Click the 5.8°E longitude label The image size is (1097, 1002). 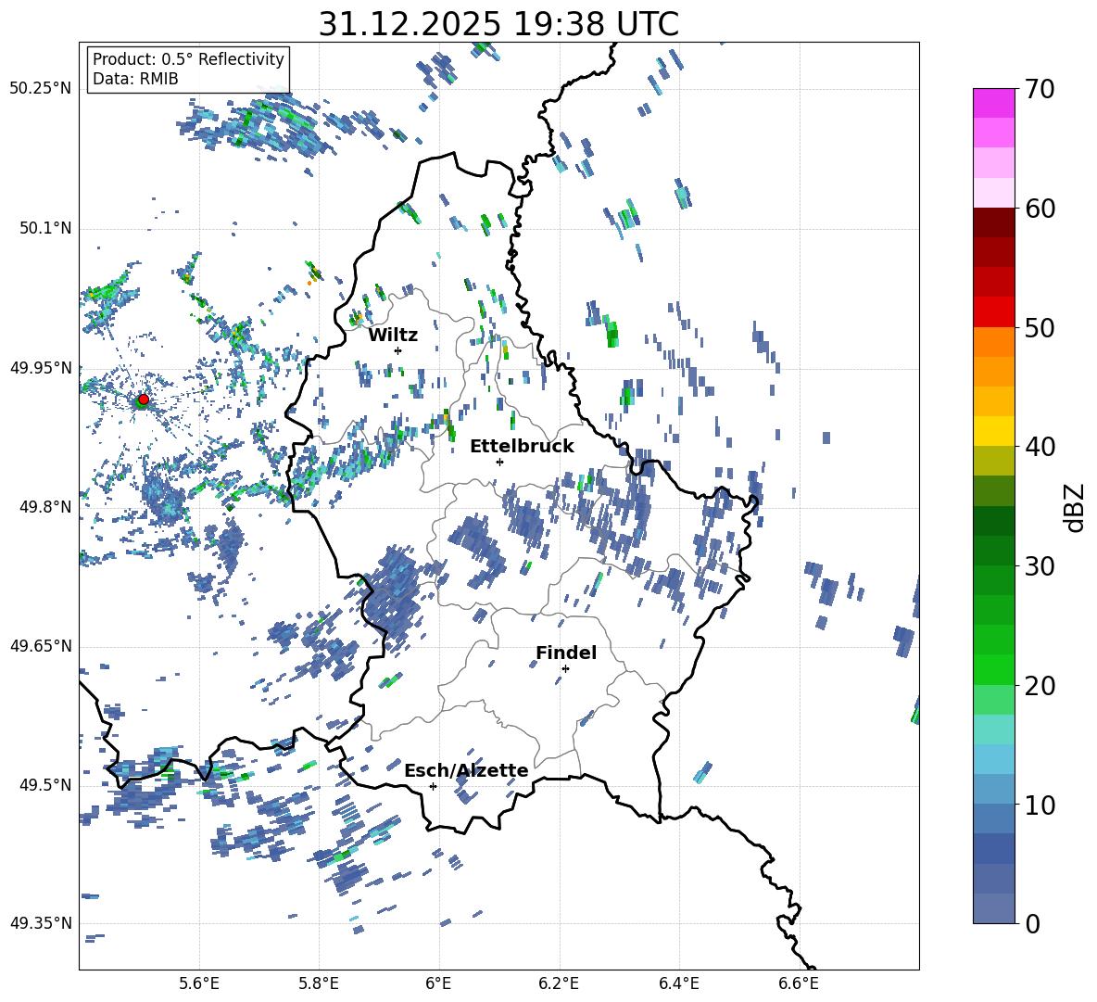pyautogui.click(x=319, y=984)
